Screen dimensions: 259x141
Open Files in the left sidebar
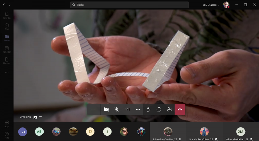tap(7, 60)
